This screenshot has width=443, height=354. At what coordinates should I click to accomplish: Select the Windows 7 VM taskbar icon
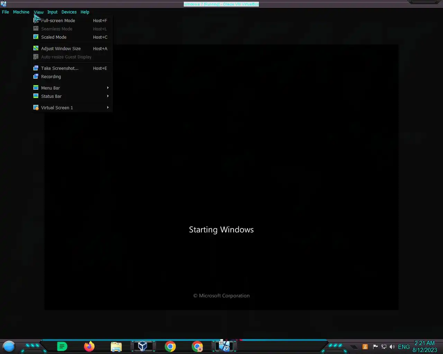(x=225, y=346)
